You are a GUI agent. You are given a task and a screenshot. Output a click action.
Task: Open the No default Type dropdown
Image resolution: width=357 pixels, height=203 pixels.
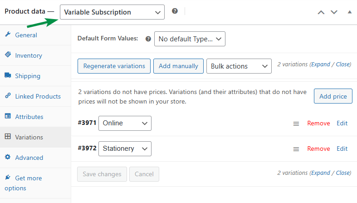pyautogui.click(x=190, y=39)
